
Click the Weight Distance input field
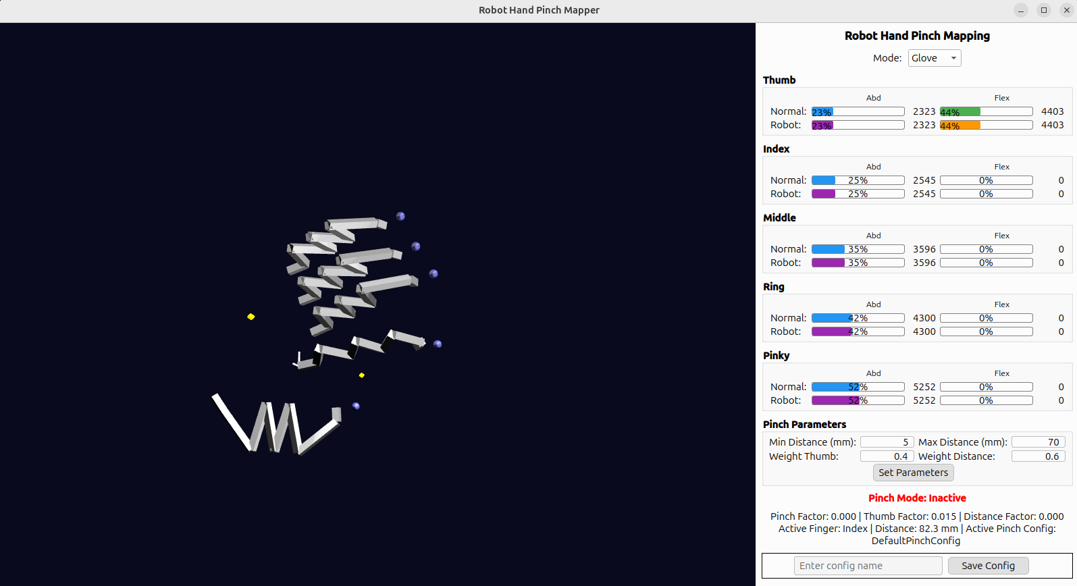point(1039,456)
